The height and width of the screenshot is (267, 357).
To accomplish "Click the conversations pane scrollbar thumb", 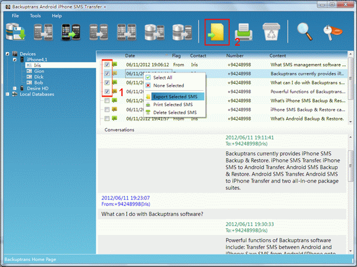I will (x=350, y=166).
